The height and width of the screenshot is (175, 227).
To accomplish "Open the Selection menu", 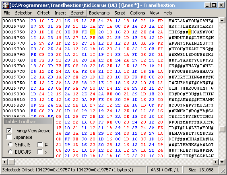I will coord(24,13).
